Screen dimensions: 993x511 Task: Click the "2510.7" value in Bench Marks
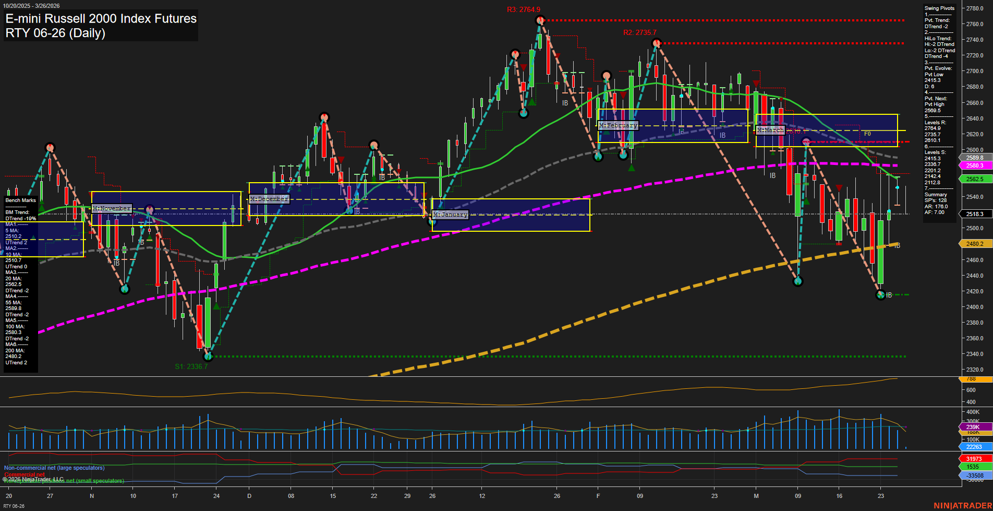[14, 260]
